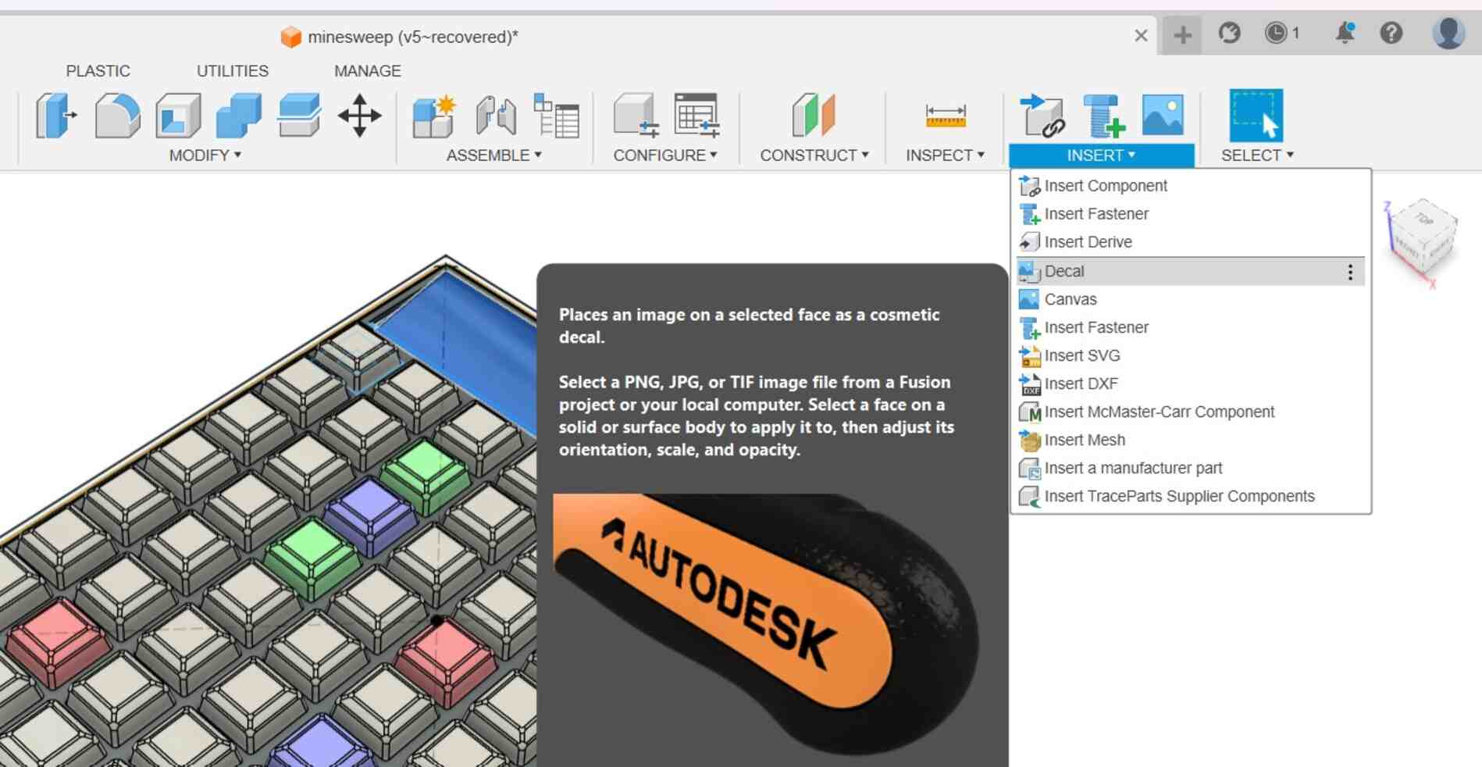Choose Insert Fastener entry below Canvas

click(x=1190, y=328)
